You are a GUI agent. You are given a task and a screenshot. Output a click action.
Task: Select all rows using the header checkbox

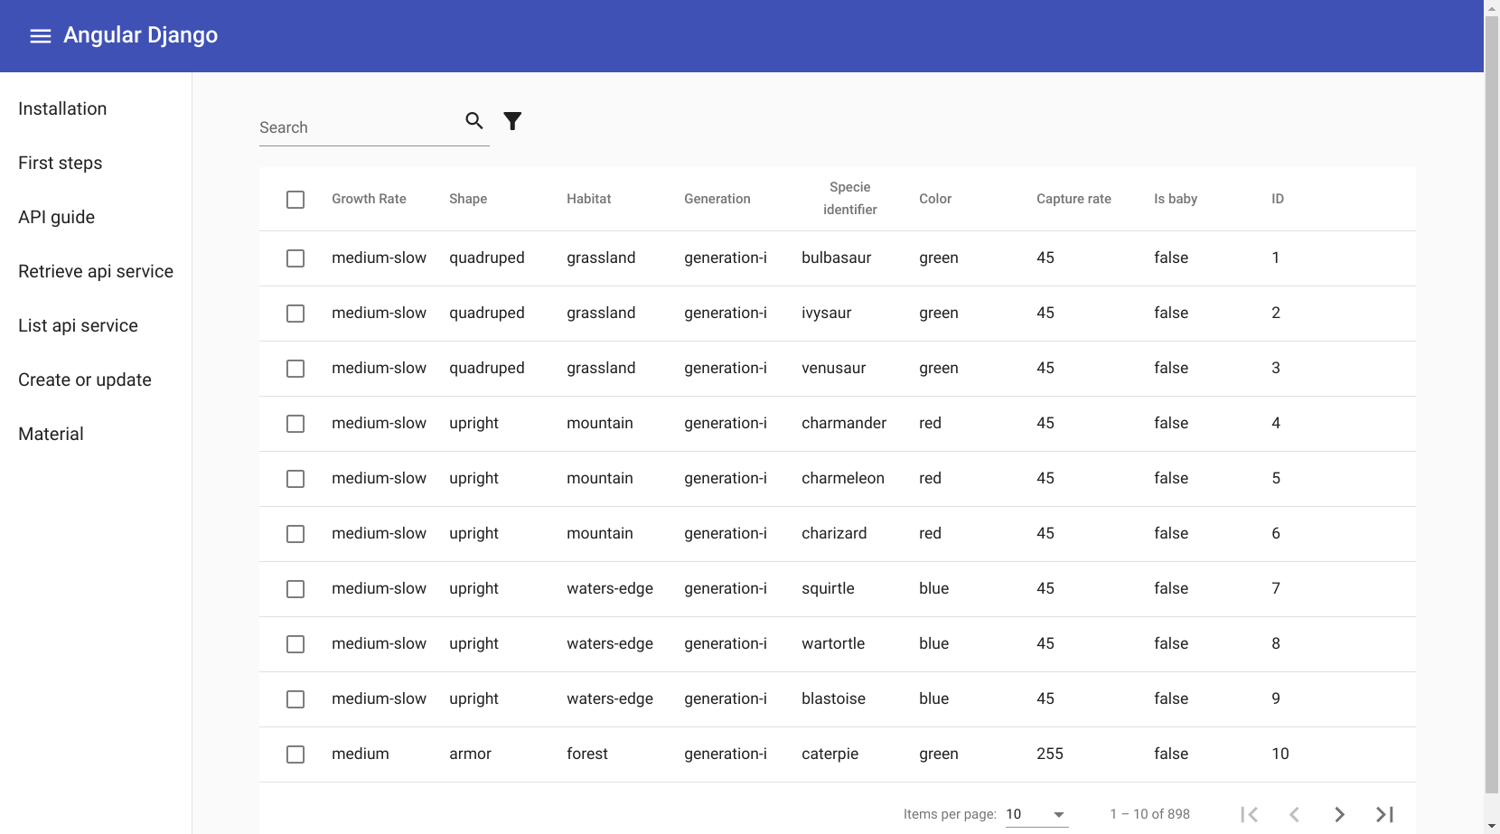pyautogui.click(x=295, y=199)
